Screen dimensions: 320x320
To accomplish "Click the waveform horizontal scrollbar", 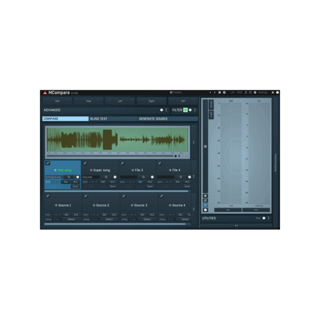I will coord(110,156).
